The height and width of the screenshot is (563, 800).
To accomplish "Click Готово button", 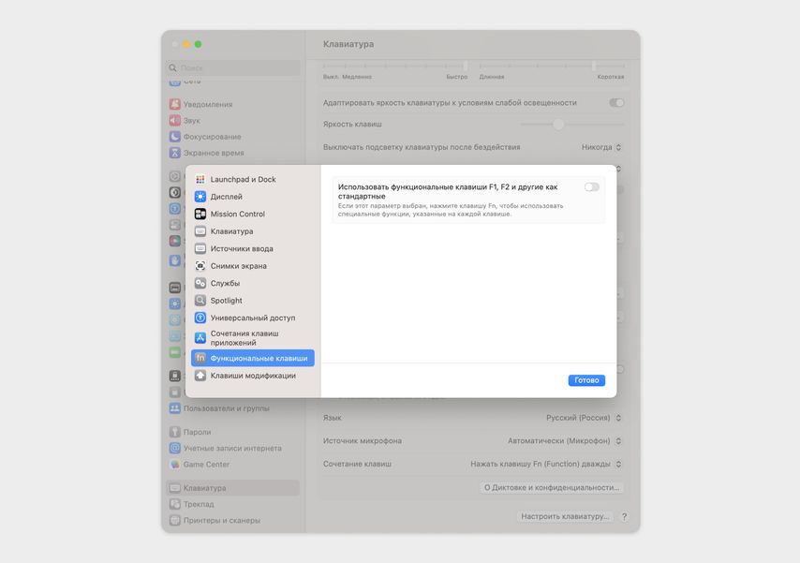I will pyautogui.click(x=586, y=380).
